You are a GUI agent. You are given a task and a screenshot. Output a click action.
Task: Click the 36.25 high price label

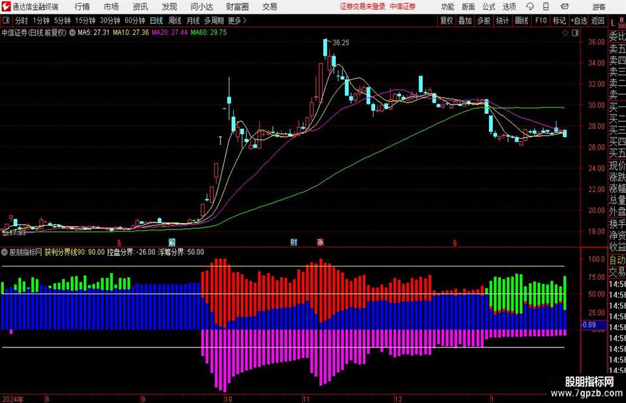click(x=340, y=43)
